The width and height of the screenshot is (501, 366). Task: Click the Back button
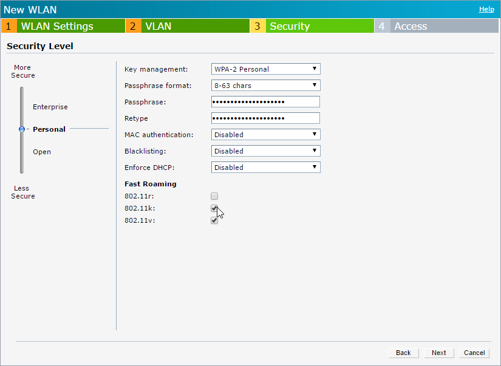click(x=404, y=353)
